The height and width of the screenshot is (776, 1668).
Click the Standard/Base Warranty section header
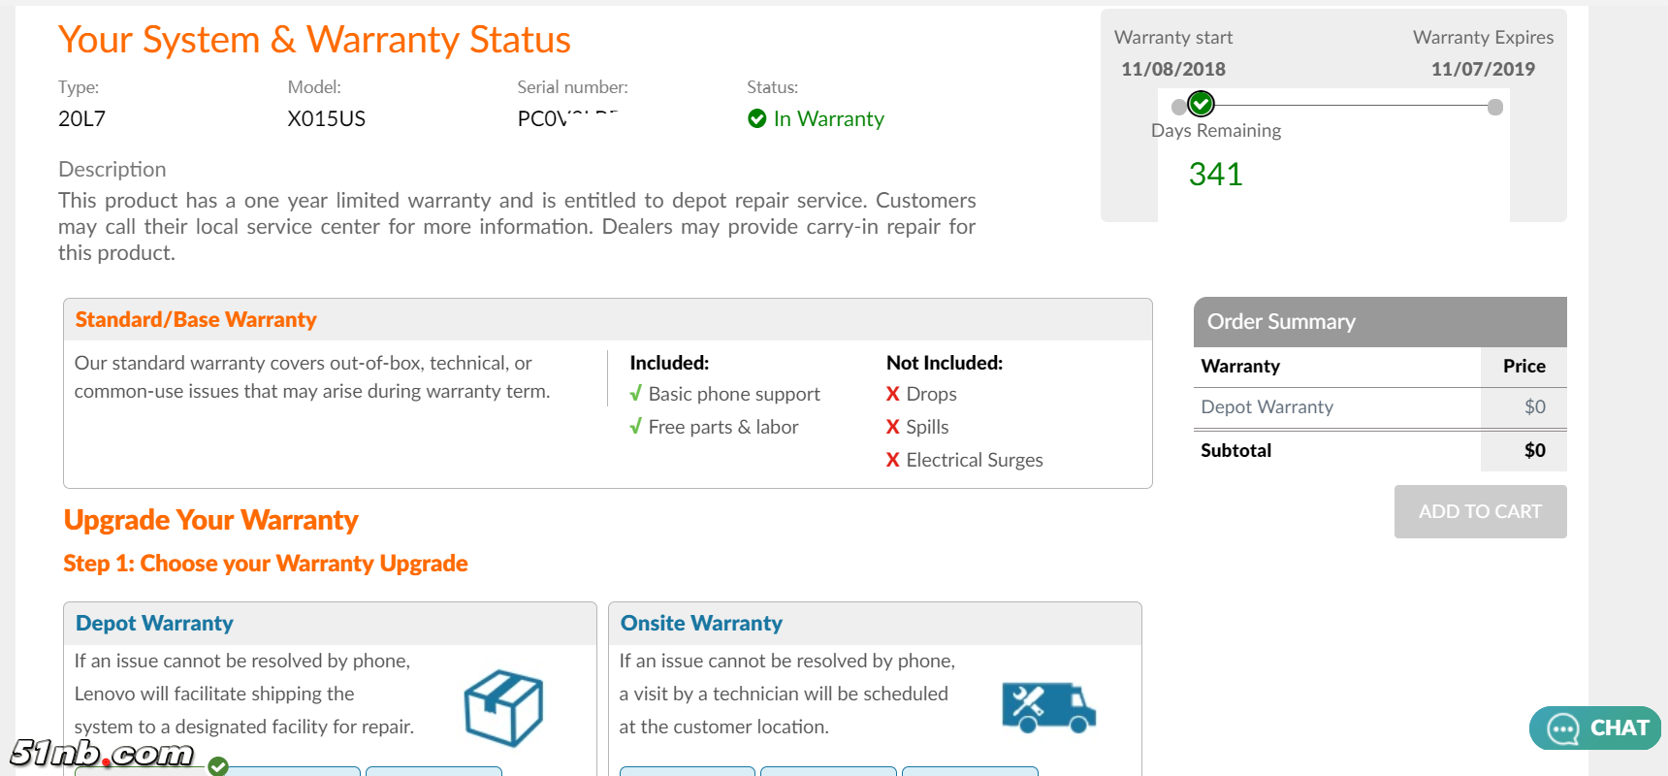tap(196, 320)
